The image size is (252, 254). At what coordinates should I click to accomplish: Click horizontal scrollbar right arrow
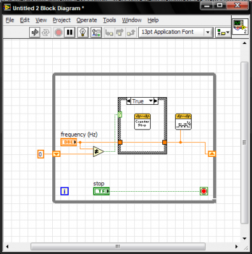(237, 246)
